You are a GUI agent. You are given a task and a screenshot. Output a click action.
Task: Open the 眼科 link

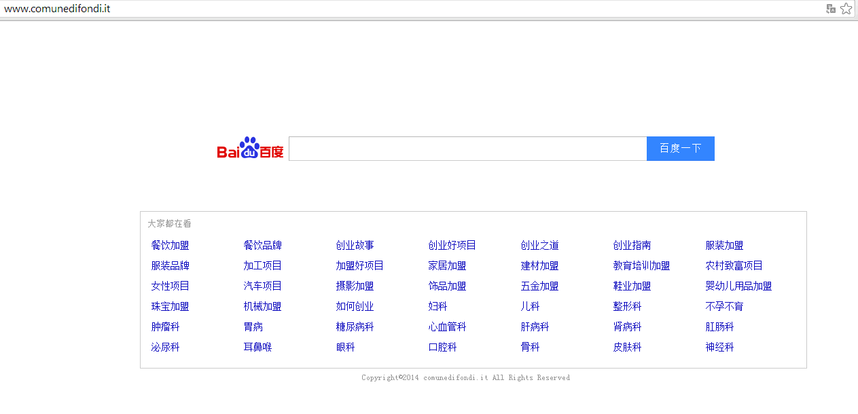346,347
